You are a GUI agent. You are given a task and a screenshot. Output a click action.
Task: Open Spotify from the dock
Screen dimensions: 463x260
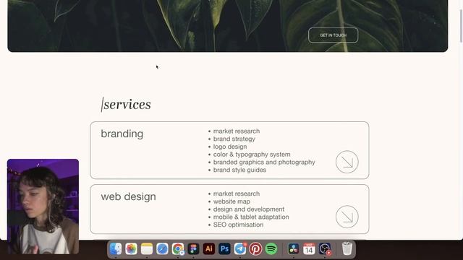point(271,248)
